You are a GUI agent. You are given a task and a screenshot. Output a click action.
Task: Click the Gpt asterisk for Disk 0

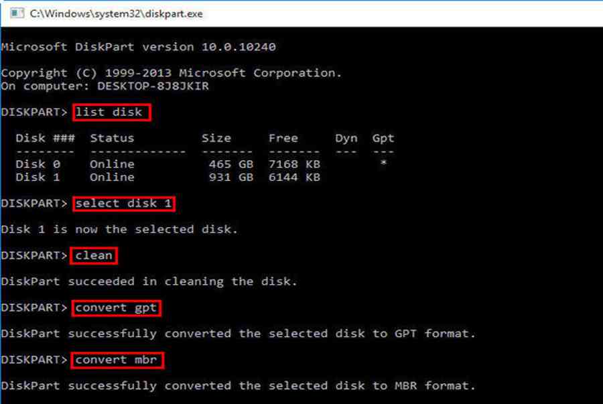tap(383, 163)
